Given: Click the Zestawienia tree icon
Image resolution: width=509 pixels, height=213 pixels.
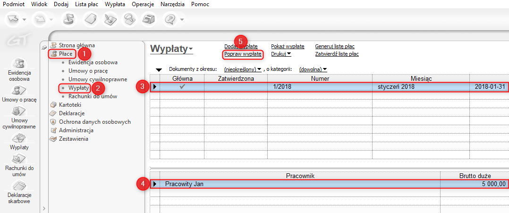Looking at the screenshot, I should pyautogui.click(x=53, y=139).
